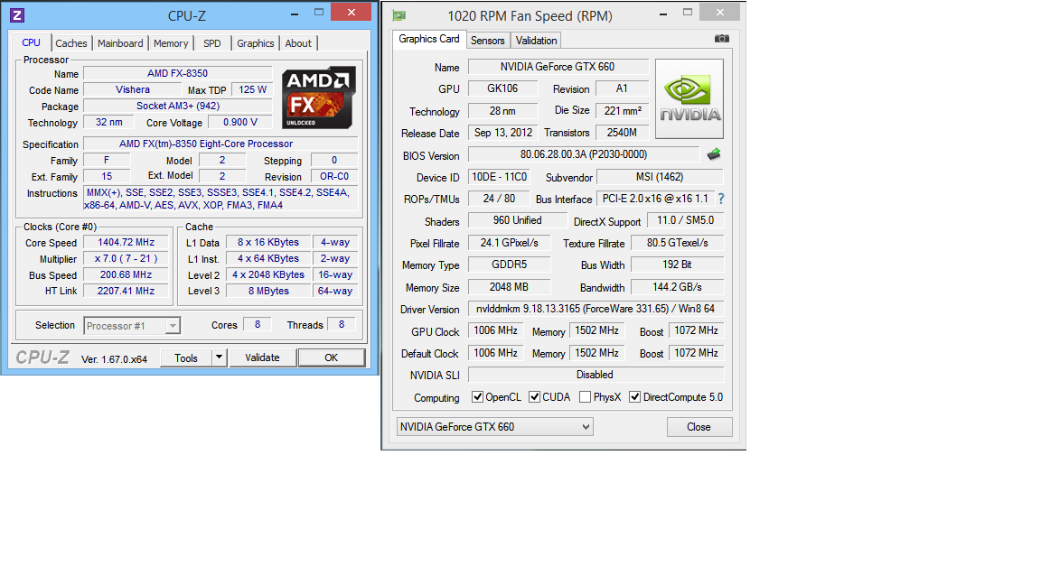1041x585 pixels.
Task: Open the About tab in CPU-Z
Action: click(x=298, y=43)
